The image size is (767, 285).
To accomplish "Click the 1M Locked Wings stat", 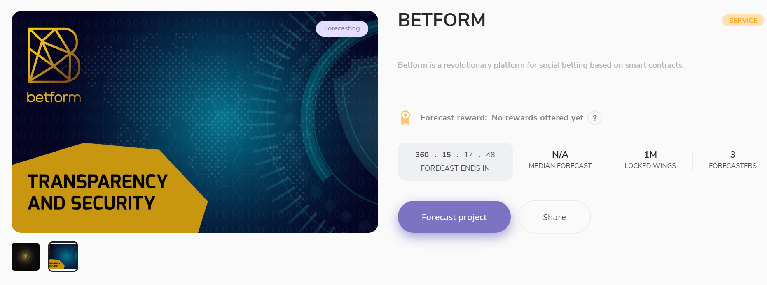I will tap(650, 160).
